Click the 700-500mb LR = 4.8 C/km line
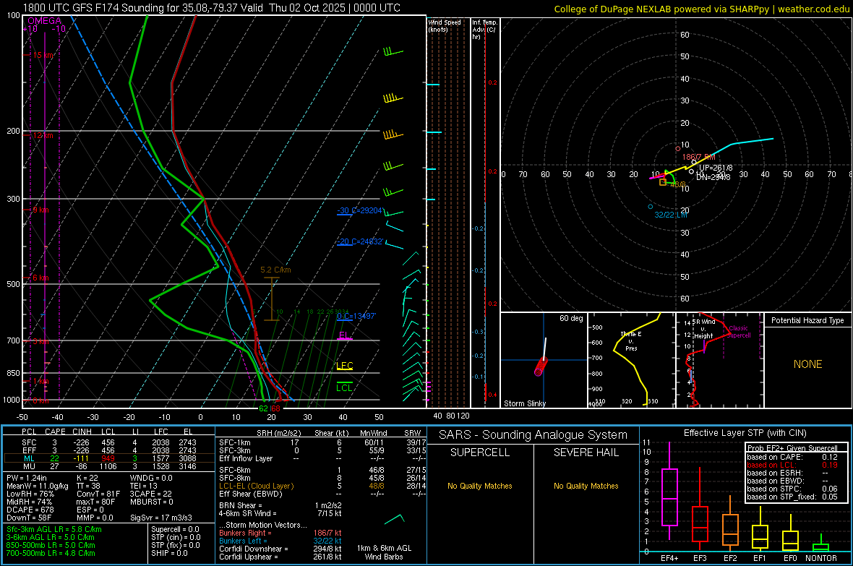 [51, 553]
